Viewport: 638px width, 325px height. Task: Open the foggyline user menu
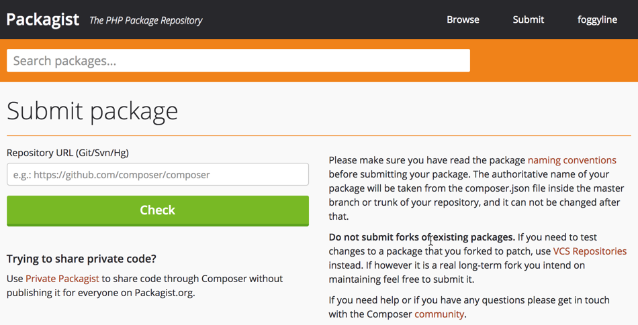pyautogui.click(x=597, y=19)
